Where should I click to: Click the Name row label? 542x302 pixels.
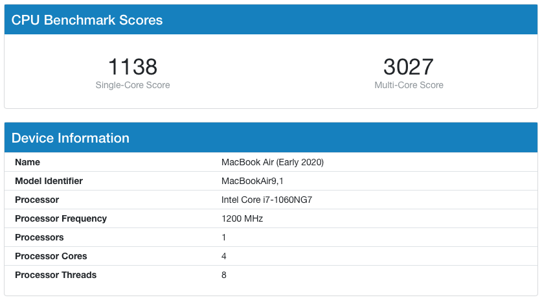point(27,162)
